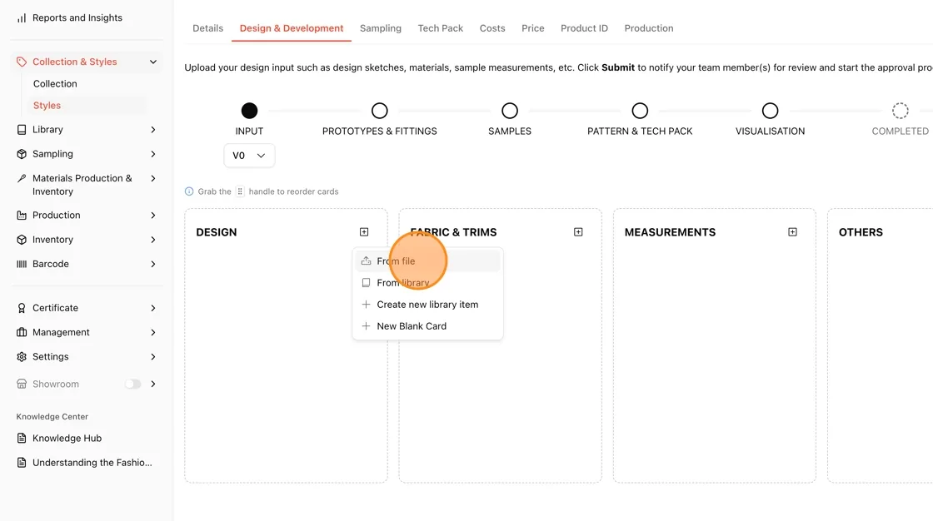Click the Knowledge Hub document icon
Image resolution: width=933 pixels, height=521 pixels.
(22, 439)
